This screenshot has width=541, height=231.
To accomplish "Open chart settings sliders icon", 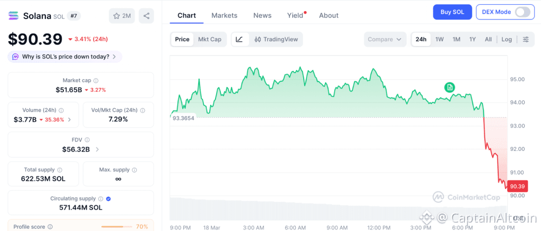I will click(525, 40).
